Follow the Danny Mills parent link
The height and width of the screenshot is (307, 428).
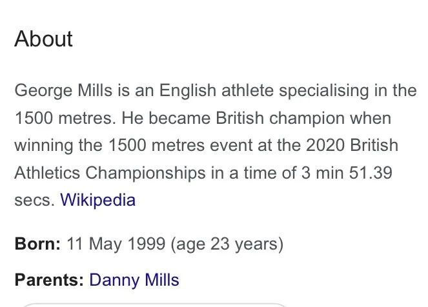point(134,280)
